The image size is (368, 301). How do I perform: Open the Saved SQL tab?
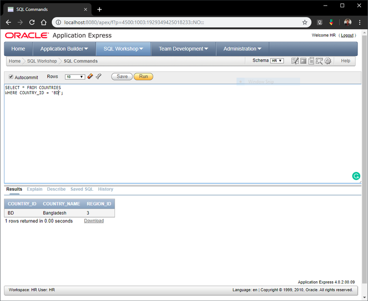[82, 189]
